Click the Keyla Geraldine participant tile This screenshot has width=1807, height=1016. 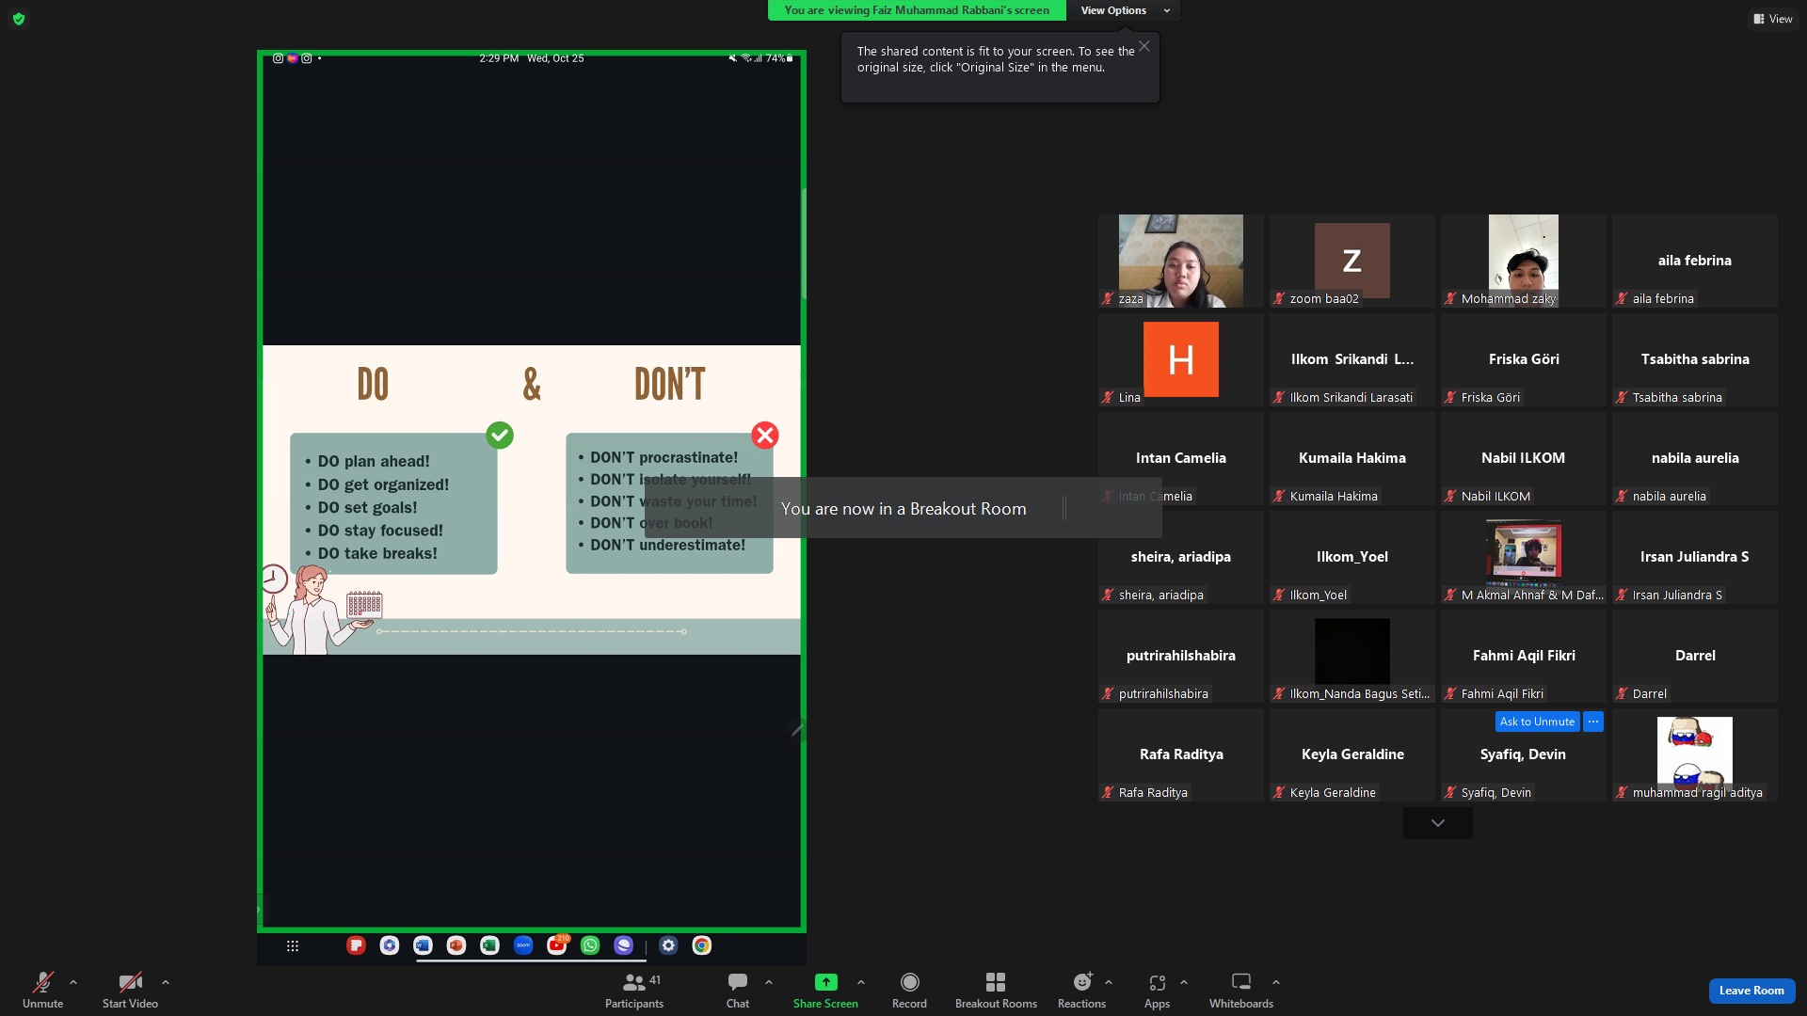pyautogui.click(x=1351, y=754)
